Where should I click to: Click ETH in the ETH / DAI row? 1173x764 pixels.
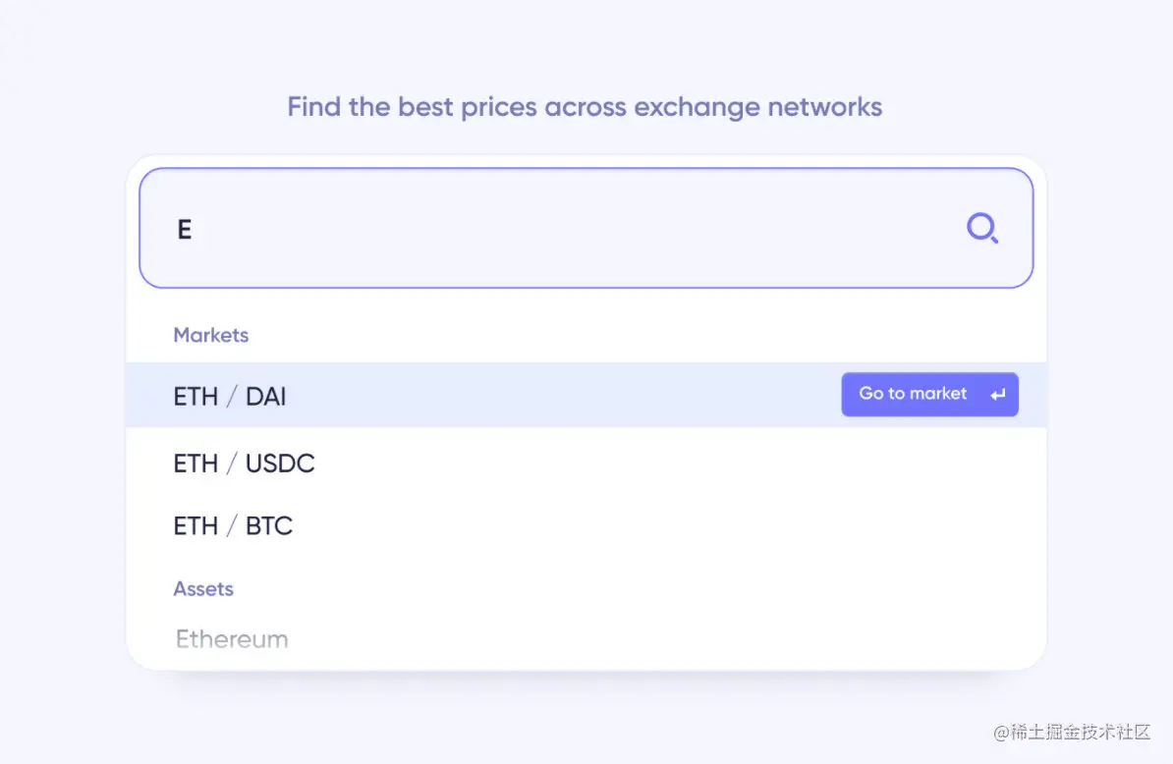coord(195,397)
